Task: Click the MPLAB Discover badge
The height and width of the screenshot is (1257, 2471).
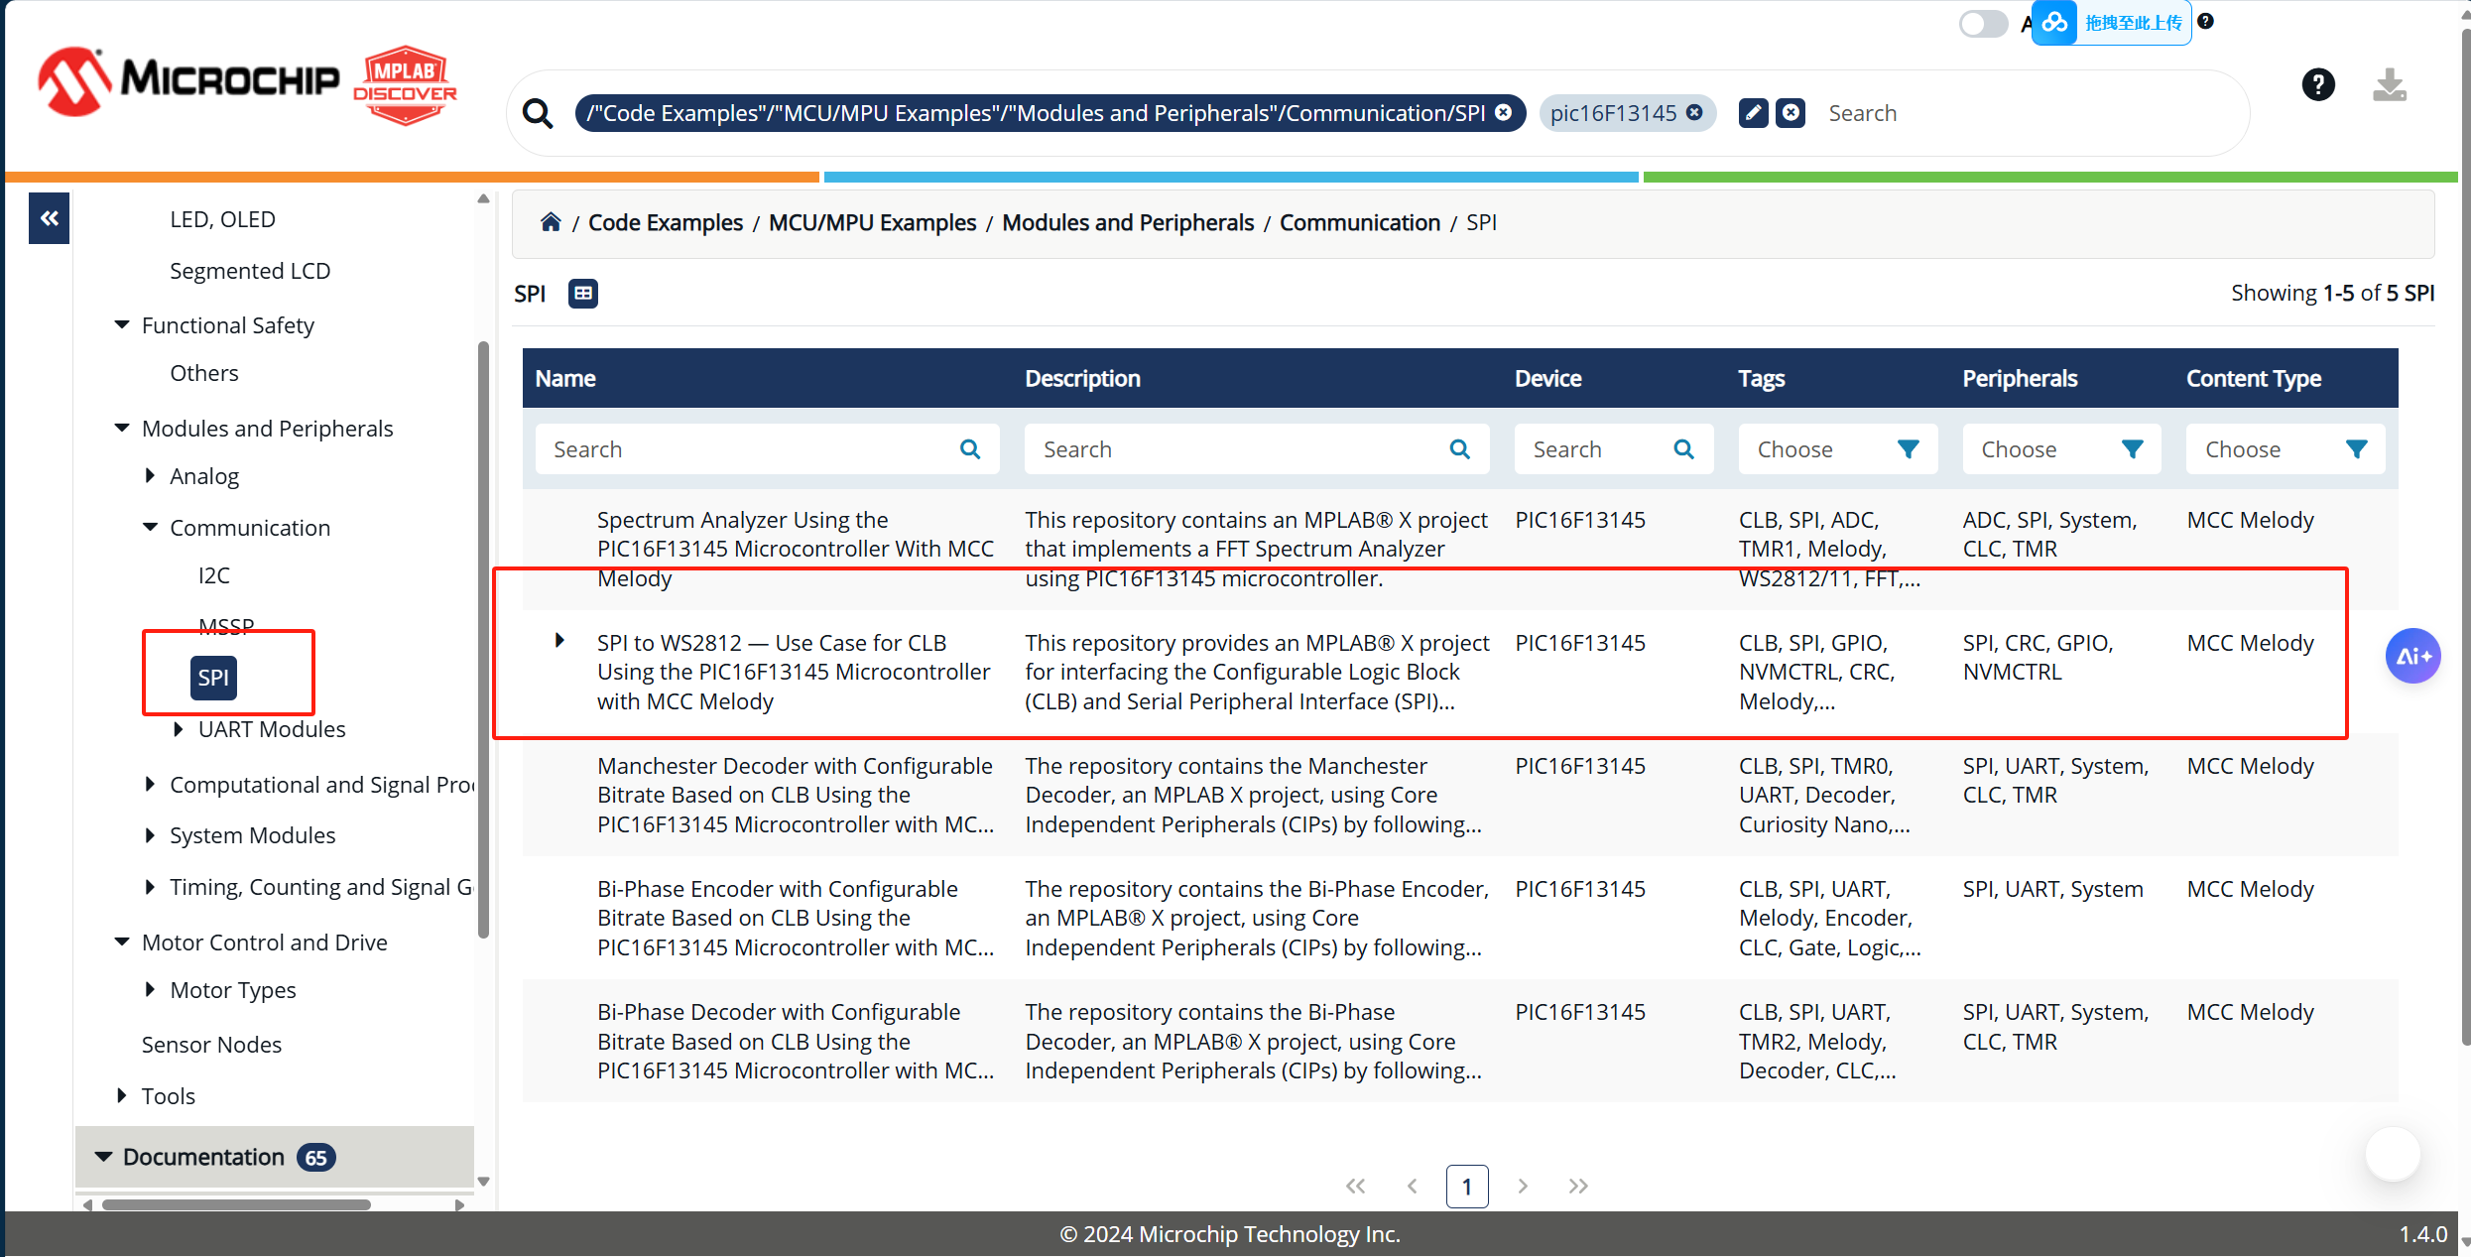Action: 405,85
